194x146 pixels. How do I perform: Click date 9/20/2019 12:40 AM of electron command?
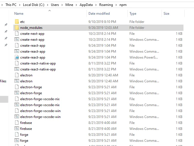pyautogui.click(x=103, y=81)
